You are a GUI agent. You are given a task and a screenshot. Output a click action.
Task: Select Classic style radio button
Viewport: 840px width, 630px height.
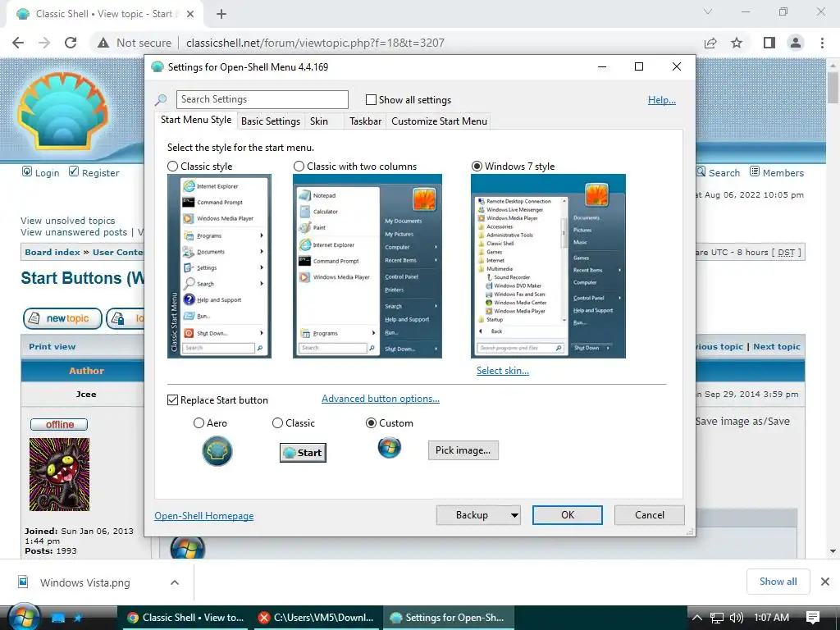(x=172, y=167)
